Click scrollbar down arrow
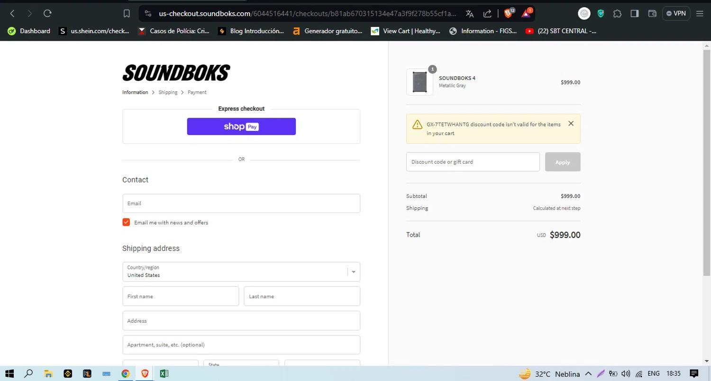 point(707,361)
